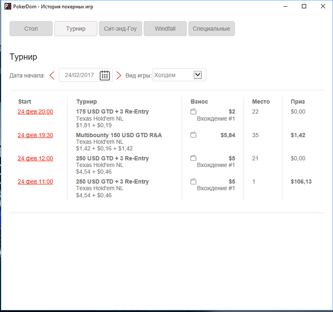The image size is (333, 312).
Task: Click place 22 cell
Action: (255, 112)
